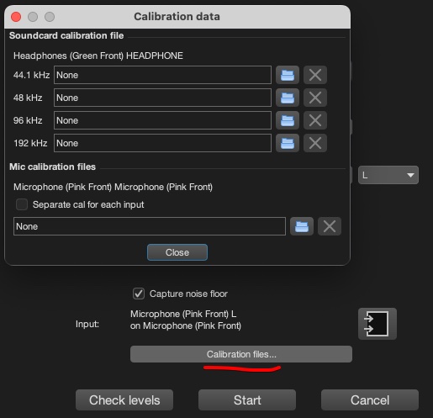Clear the 48 kHz calibration file
433x418 pixels.
[315, 98]
